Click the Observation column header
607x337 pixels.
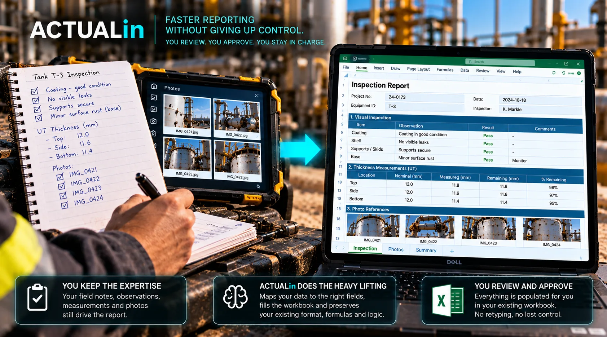tap(431, 126)
